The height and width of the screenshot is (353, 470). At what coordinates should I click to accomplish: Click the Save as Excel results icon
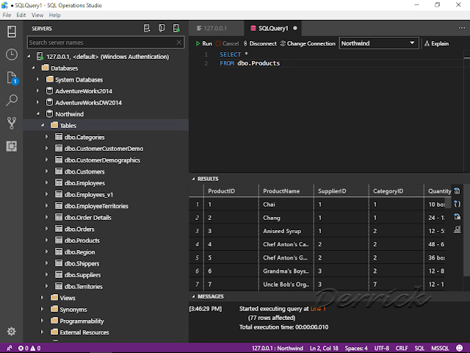coord(457,216)
